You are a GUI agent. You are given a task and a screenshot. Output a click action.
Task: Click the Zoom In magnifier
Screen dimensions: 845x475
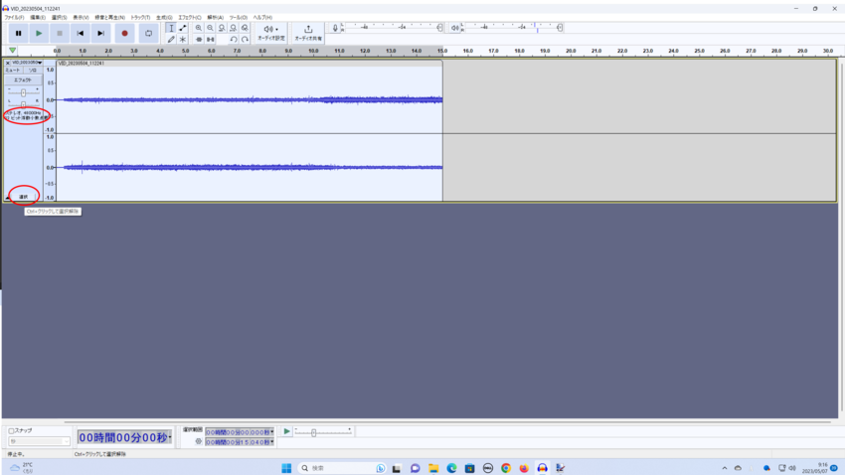click(198, 28)
